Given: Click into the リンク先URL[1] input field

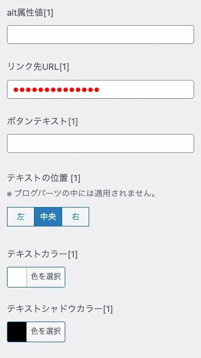Looking at the screenshot, I should [100, 89].
